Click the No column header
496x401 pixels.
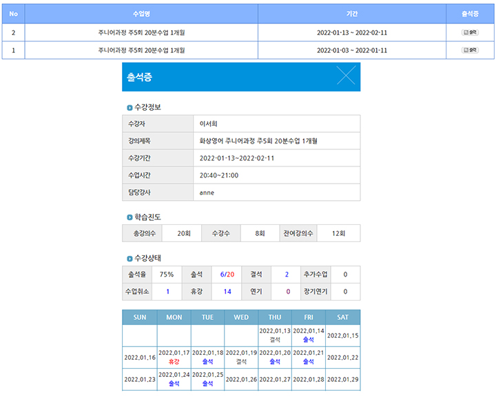pyautogui.click(x=14, y=14)
